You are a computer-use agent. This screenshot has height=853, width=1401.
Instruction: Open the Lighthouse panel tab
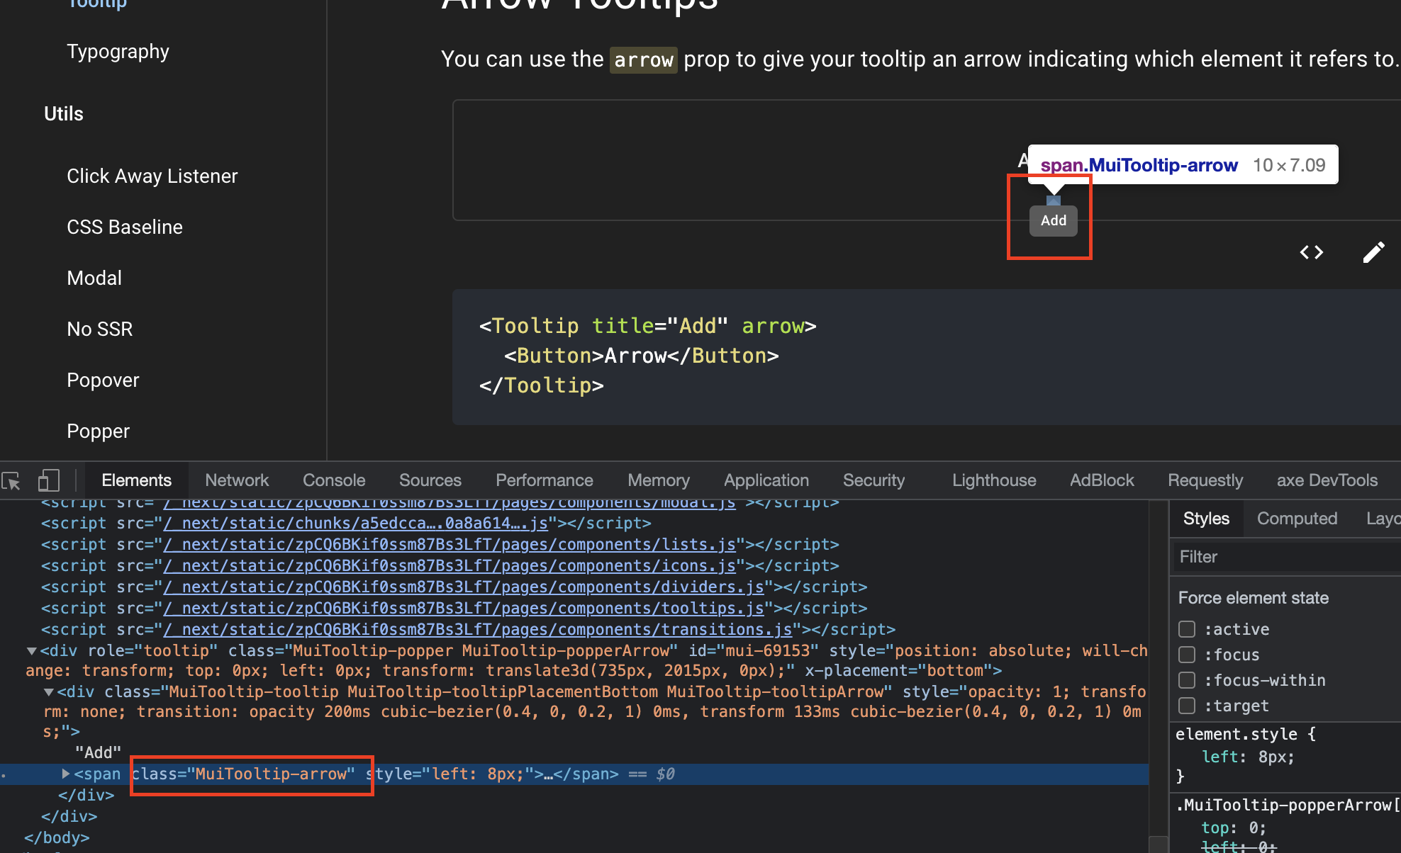[993, 480]
